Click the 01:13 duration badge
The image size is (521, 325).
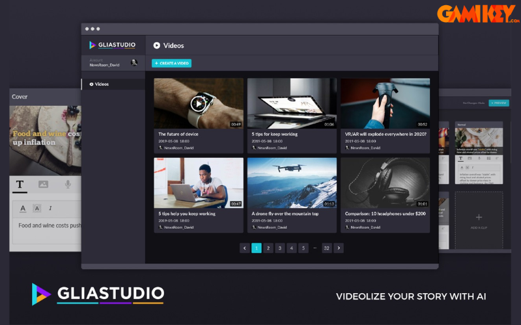(330, 204)
